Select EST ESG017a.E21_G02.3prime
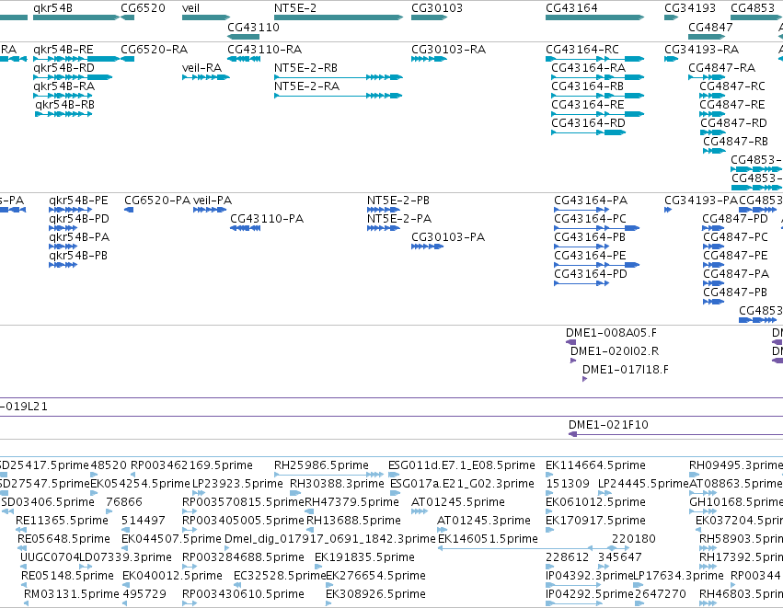783x608 pixels. coord(462,484)
